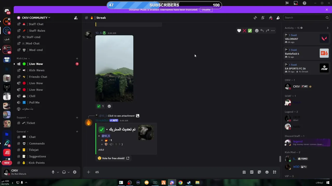React with white heart on message
The width and height of the screenshot is (332, 186).
[239, 30]
